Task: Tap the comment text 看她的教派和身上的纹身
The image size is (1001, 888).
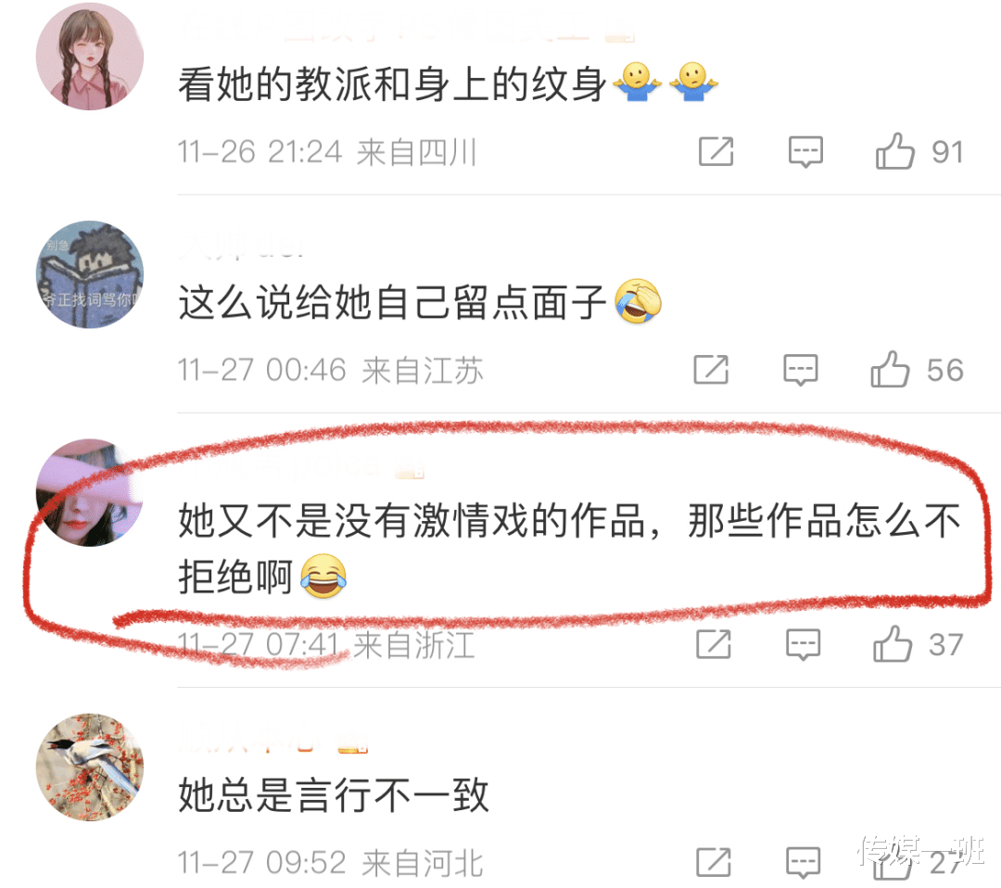Action: [x=392, y=83]
